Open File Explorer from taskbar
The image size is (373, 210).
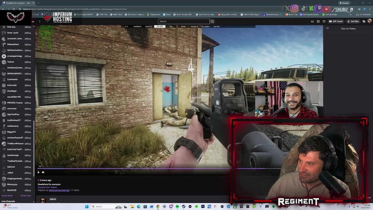click(x=132, y=206)
